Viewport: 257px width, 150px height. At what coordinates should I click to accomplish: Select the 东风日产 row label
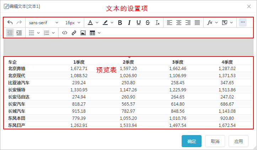[x=17, y=125]
